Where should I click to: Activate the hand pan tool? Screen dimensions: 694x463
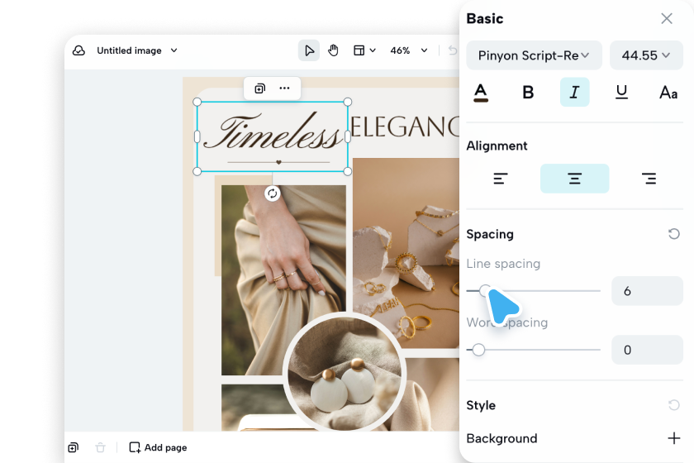point(333,50)
